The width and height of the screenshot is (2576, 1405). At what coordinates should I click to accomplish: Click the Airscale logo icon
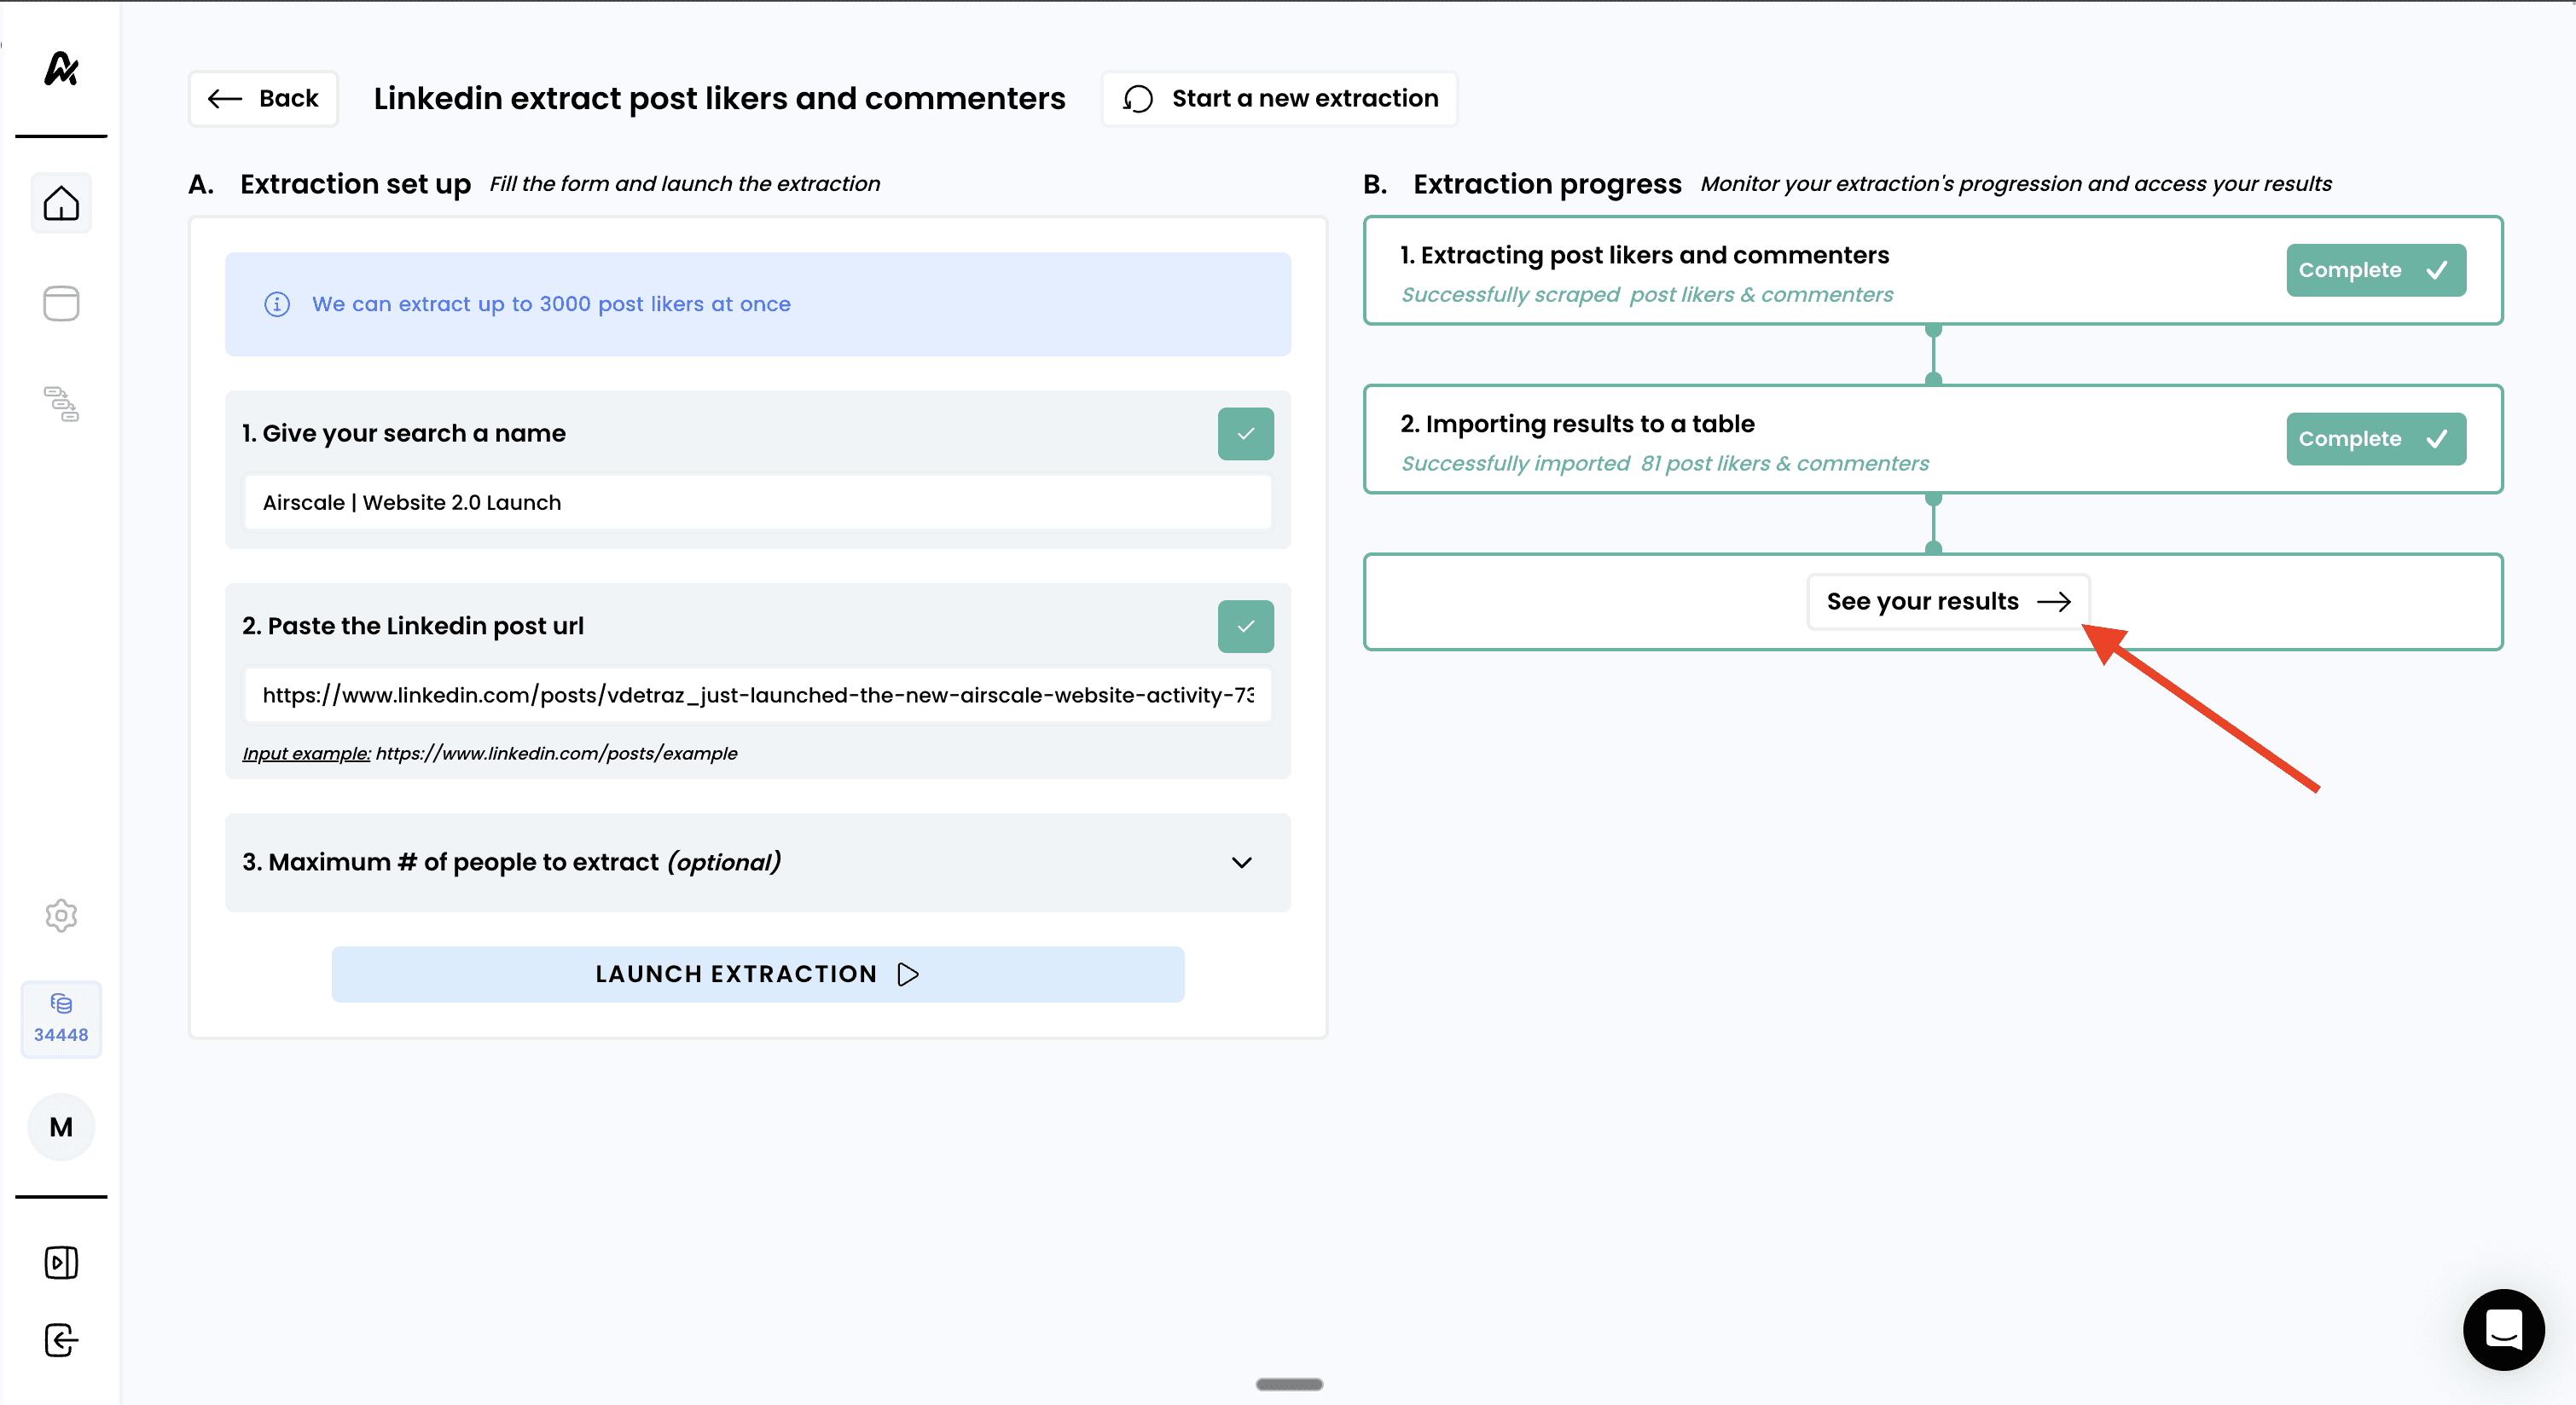61,69
